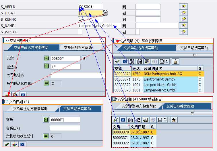Click cancel X icon in 500-entries results toolbar

coord(125,62)
